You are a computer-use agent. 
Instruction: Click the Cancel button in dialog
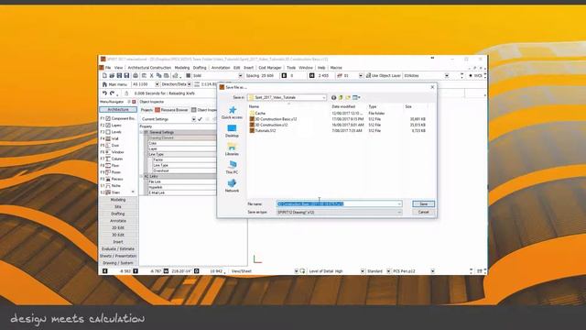(423, 212)
